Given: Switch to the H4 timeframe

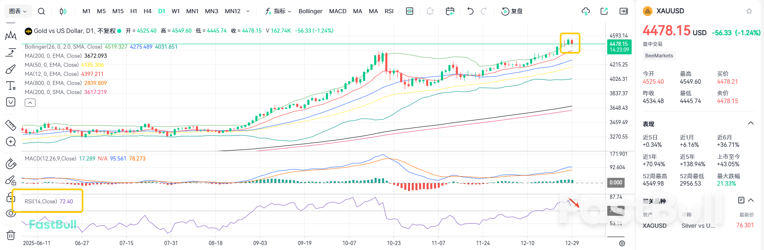Looking at the screenshot, I should pos(147,11).
